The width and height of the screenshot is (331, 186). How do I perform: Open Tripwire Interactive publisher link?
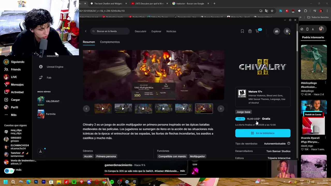pyautogui.click(x=279, y=158)
